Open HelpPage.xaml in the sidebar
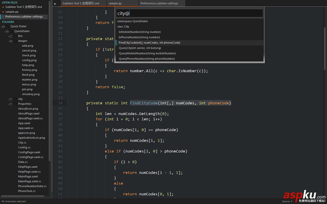327x204 pixels. coord(28,167)
